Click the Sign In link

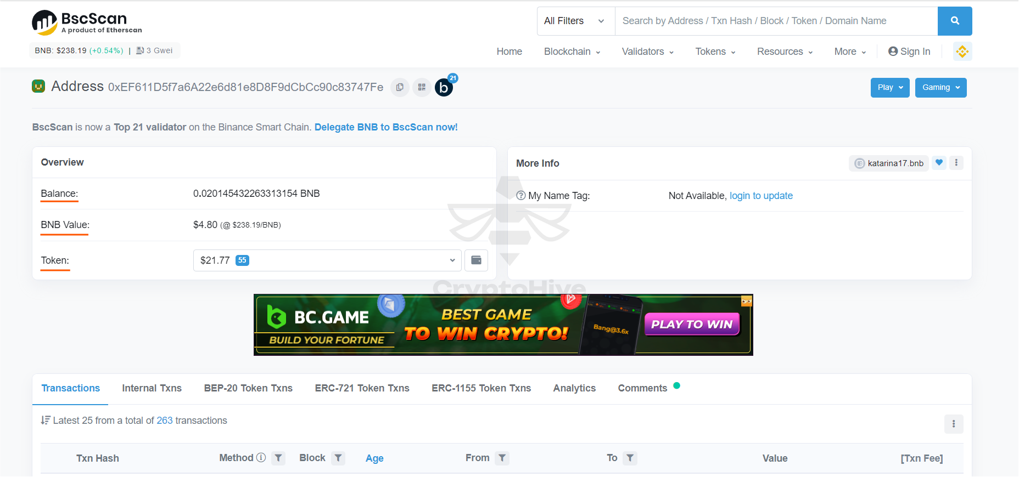(x=915, y=52)
